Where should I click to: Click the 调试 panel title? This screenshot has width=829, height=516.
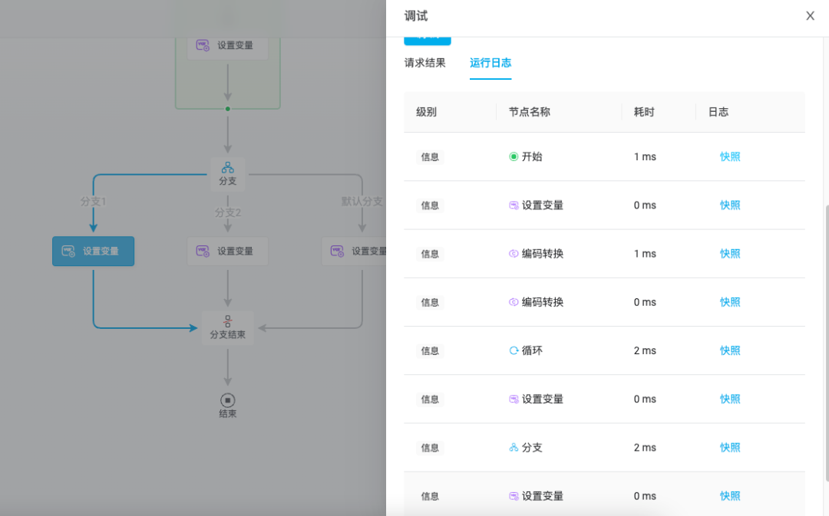click(x=415, y=16)
